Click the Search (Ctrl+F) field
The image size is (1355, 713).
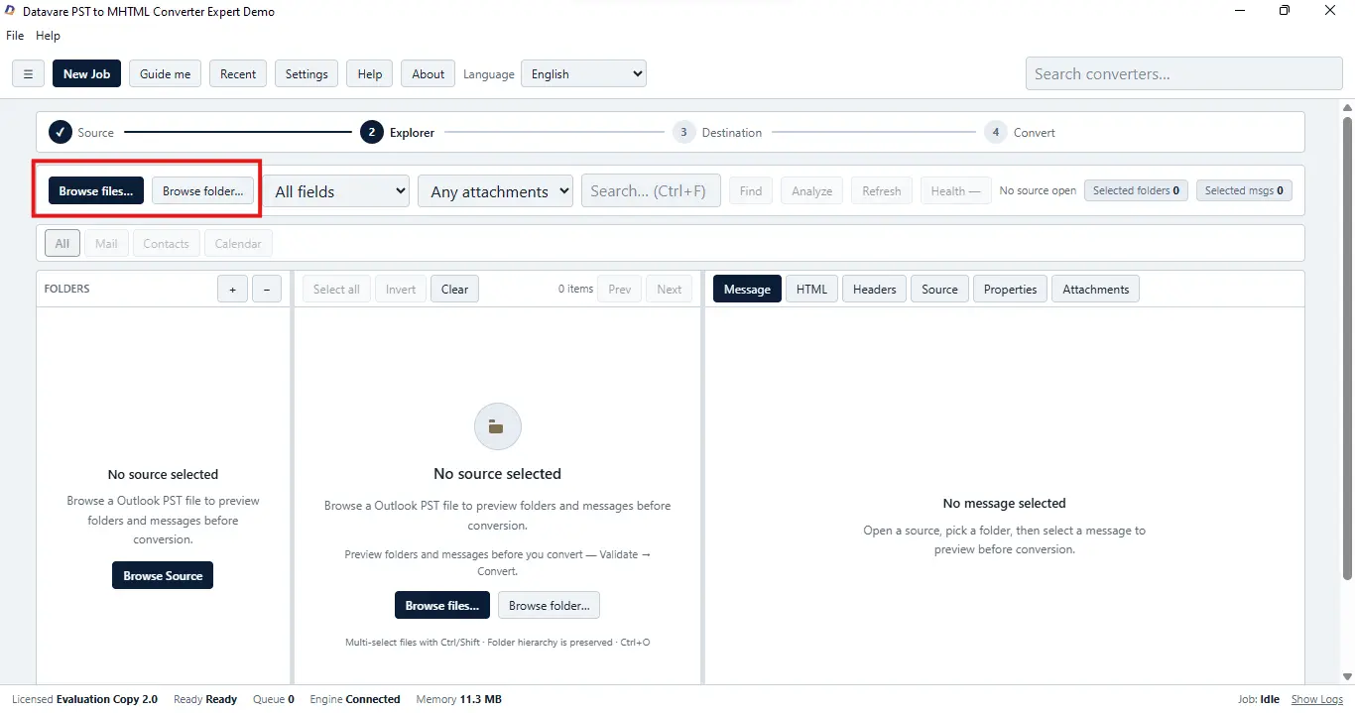pos(651,190)
